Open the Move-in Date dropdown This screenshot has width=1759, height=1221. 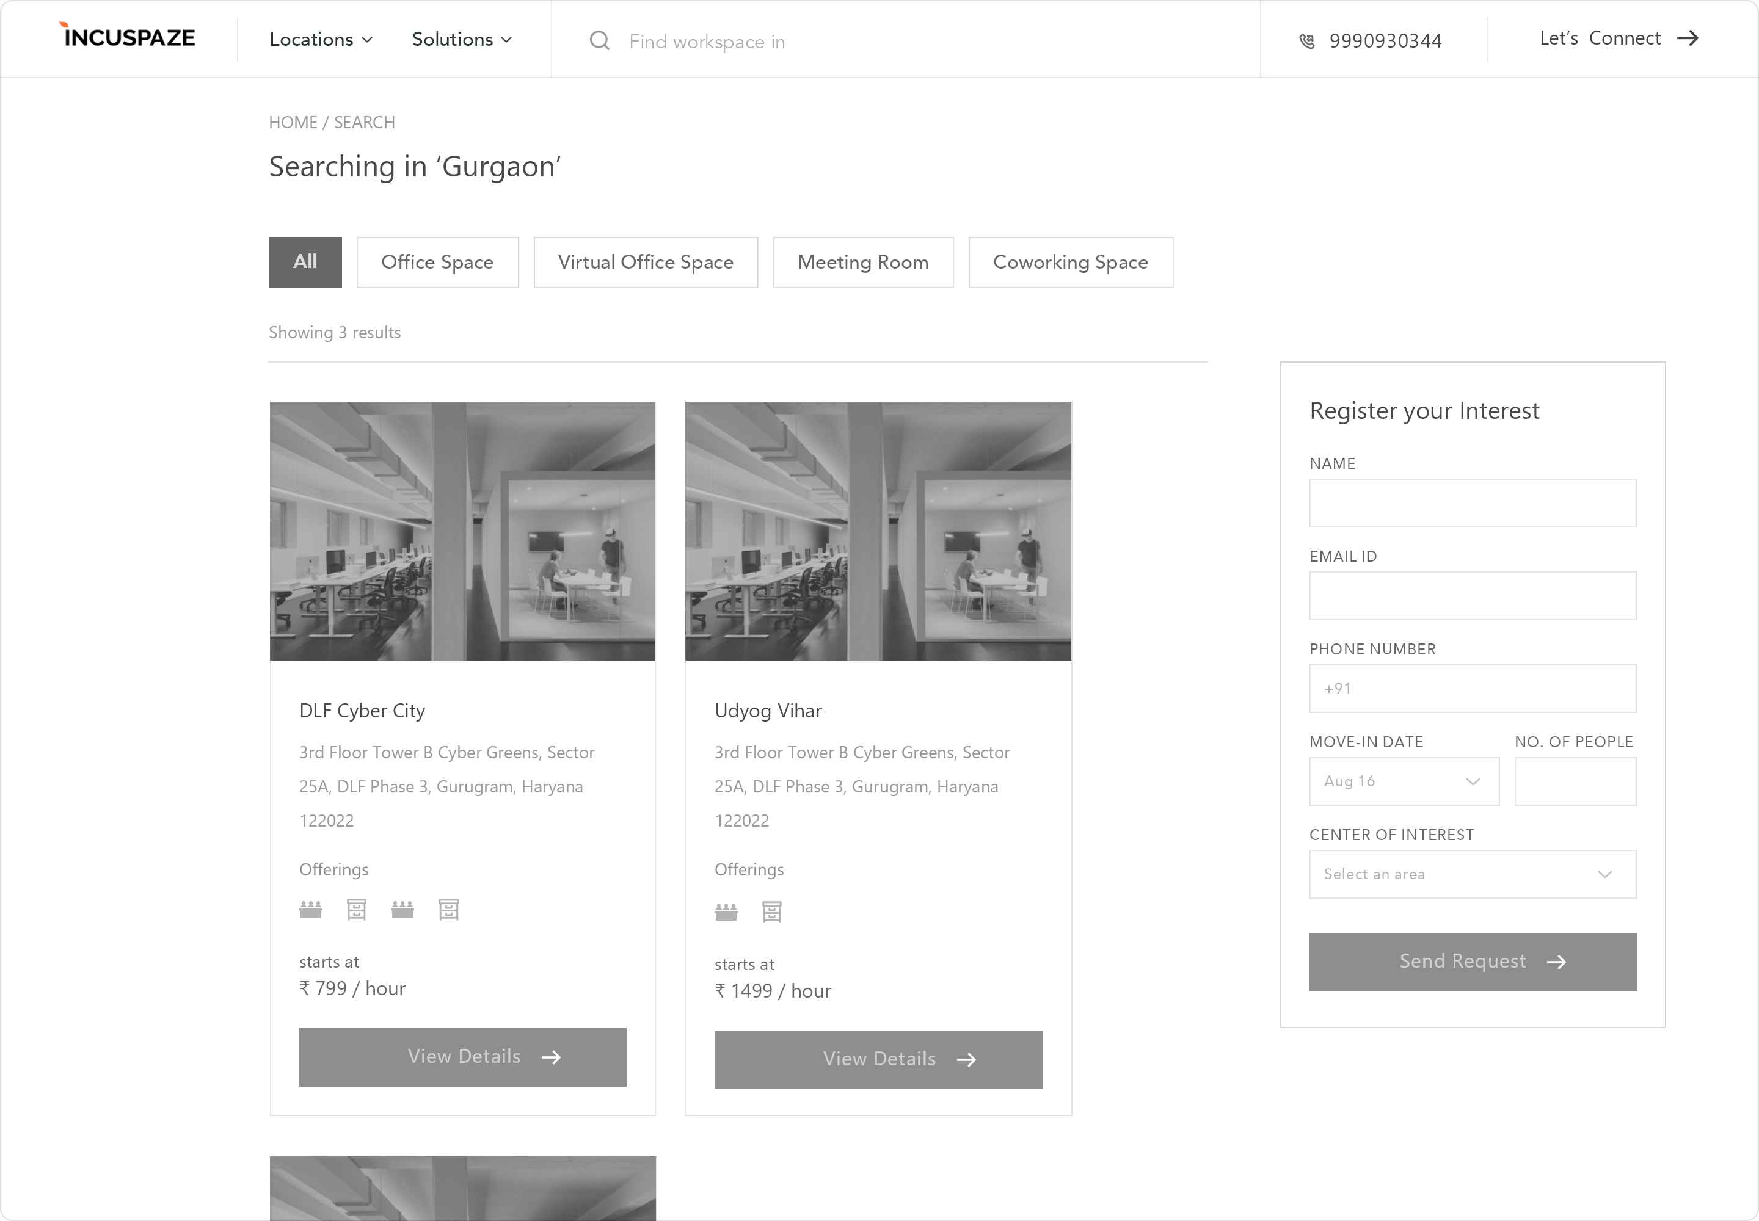tap(1403, 781)
